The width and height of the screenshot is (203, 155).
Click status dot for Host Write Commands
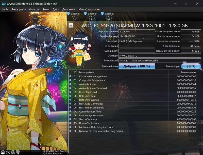pos(70,107)
